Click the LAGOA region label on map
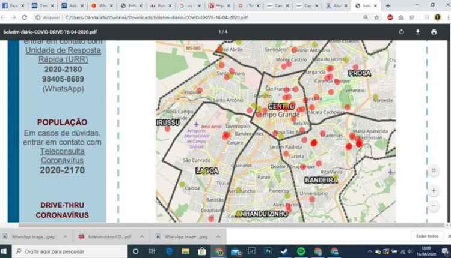The height and width of the screenshot is (258, 451). [x=207, y=171]
